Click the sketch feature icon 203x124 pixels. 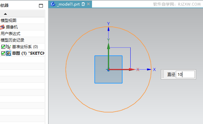[9, 53]
